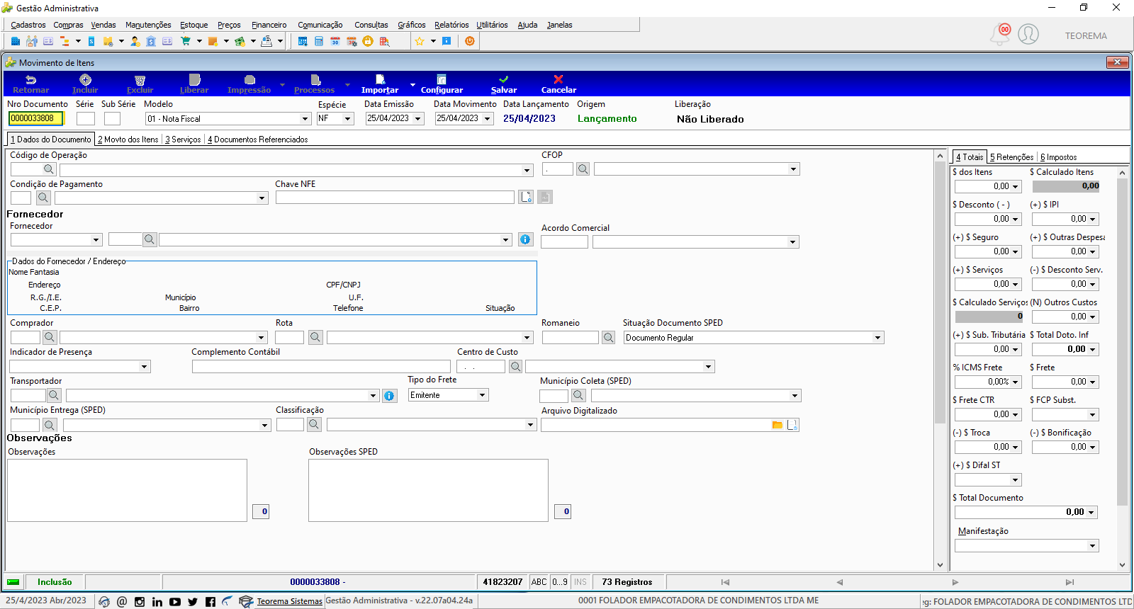Click the Incluir toolbar icon
The height and width of the screenshot is (609, 1134).
point(85,84)
